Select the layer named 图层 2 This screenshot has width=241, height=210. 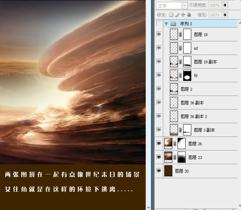186,89
